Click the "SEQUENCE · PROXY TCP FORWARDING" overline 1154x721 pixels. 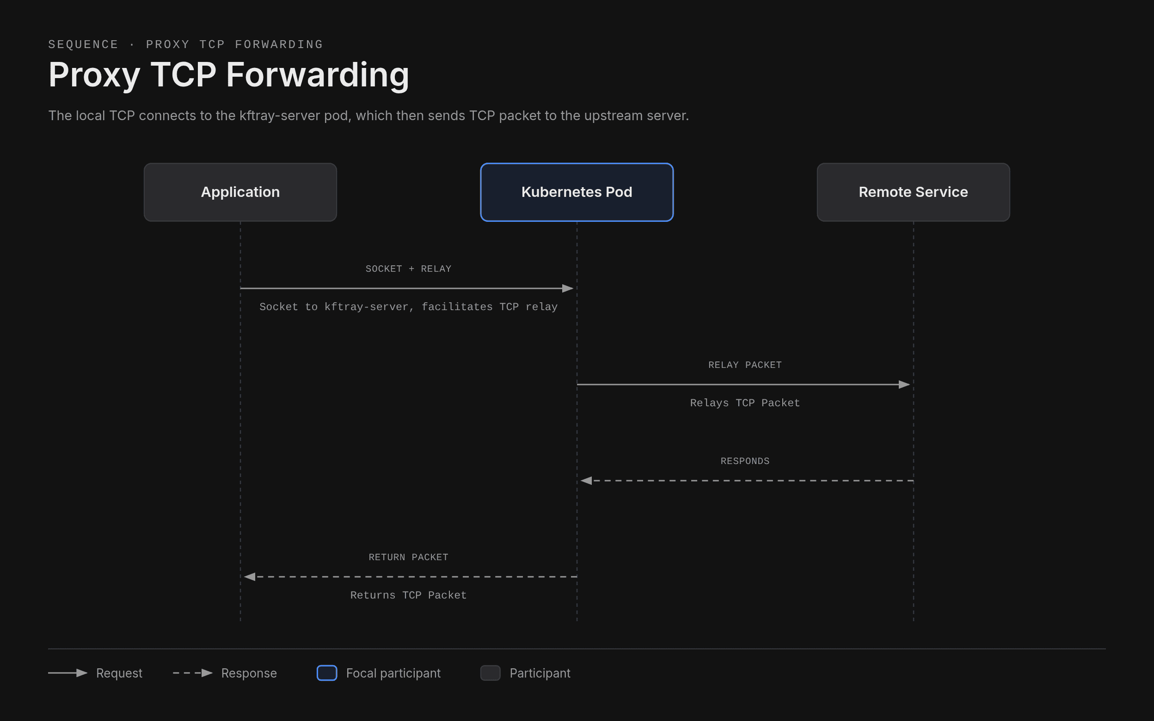coord(185,44)
